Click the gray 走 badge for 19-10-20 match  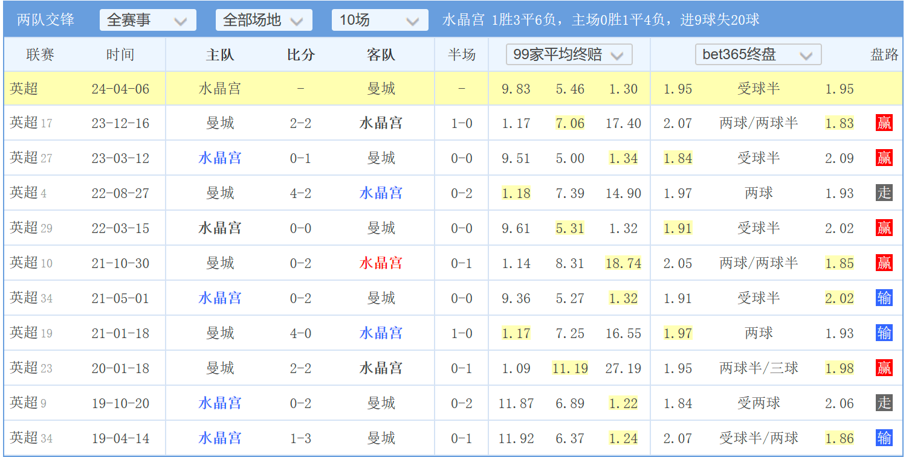[x=884, y=403]
